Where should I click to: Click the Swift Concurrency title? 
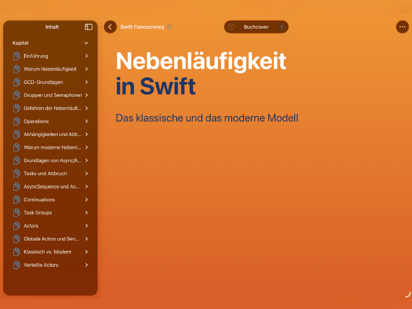142,27
